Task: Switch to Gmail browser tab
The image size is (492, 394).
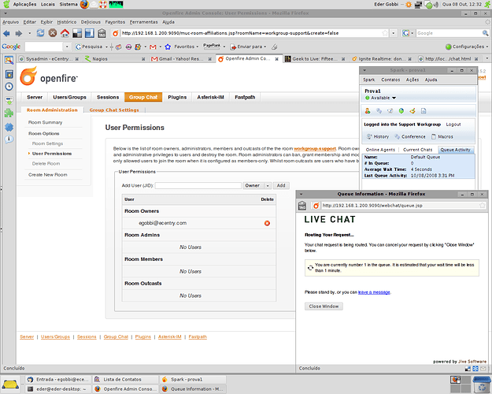Action: tap(181, 59)
